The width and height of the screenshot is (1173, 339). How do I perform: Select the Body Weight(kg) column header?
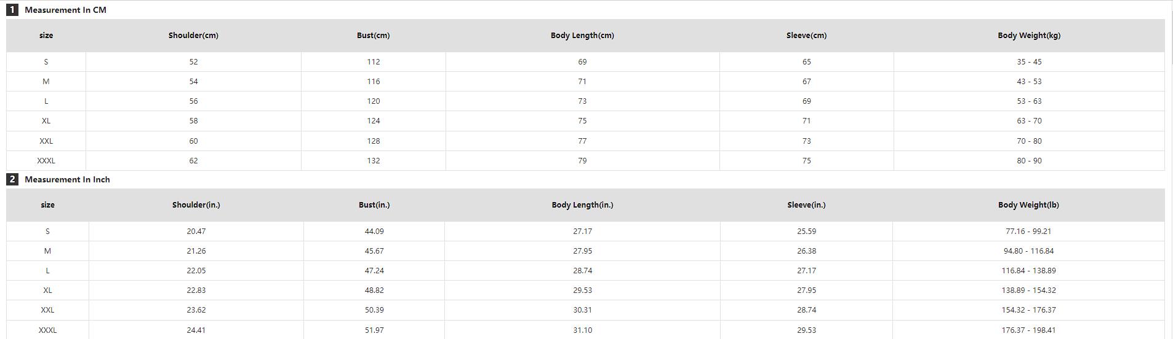coord(1029,36)
